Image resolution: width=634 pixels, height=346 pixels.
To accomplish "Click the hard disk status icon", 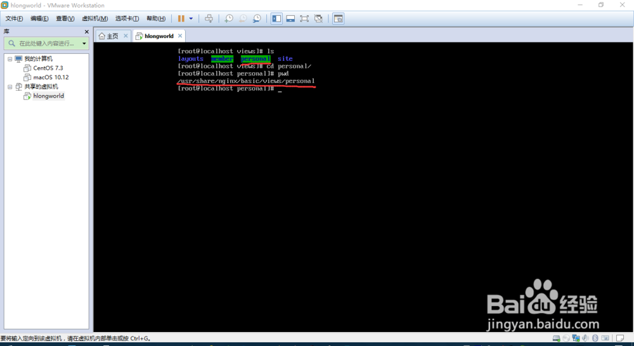I will click(557, 338).
